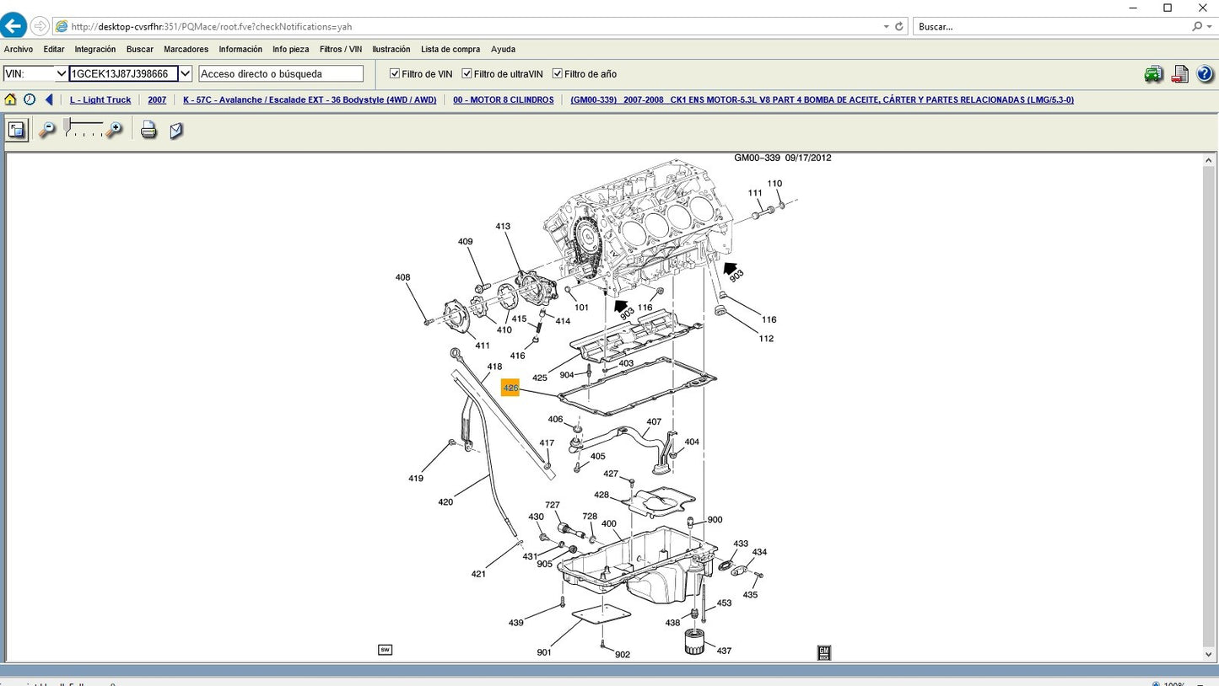Toggle the Filtro de ultraVIN checkbox

point(467,74)
